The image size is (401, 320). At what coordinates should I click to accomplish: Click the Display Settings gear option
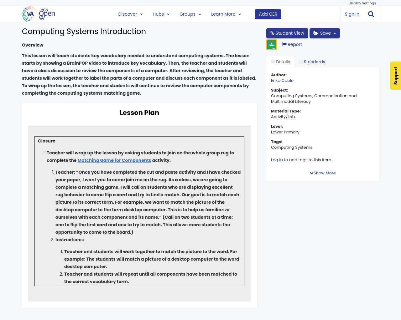362,3
